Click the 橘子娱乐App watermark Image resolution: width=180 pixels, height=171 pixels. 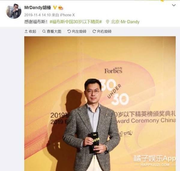154,160
